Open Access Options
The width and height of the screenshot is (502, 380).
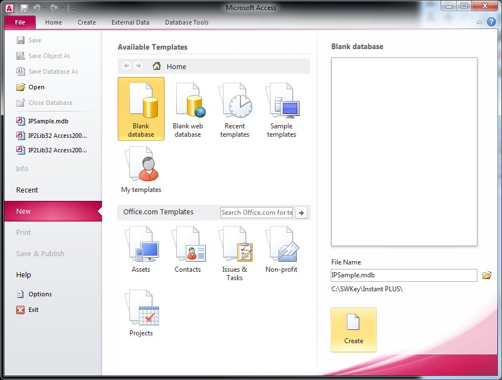[x=34, y=294]
